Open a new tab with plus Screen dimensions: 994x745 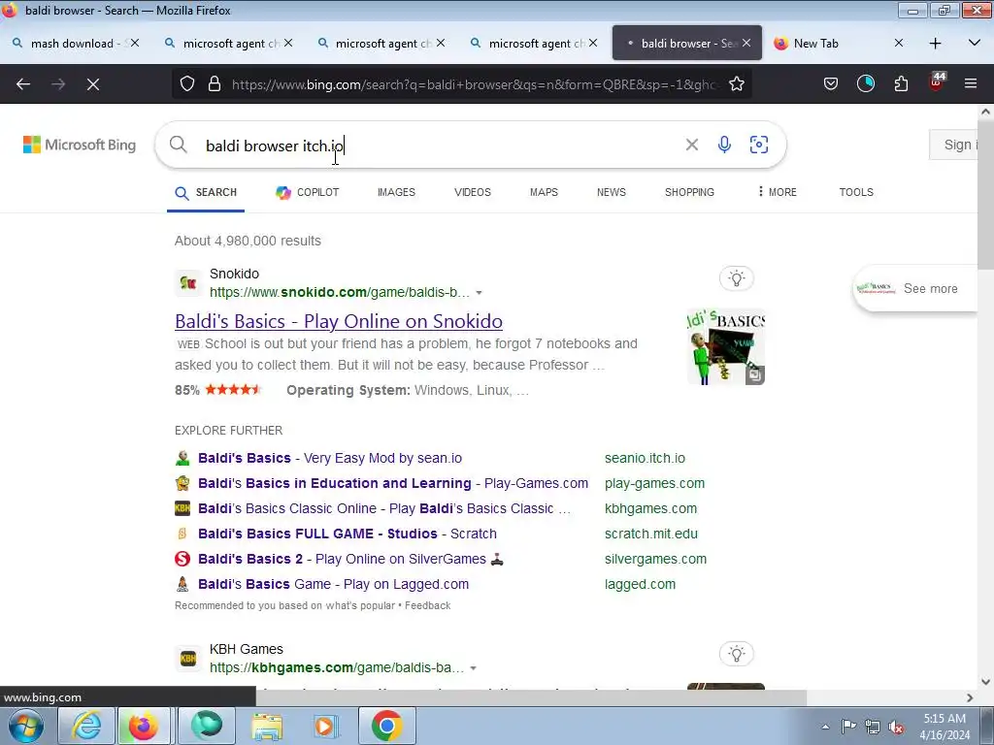[x=935, y=43]
